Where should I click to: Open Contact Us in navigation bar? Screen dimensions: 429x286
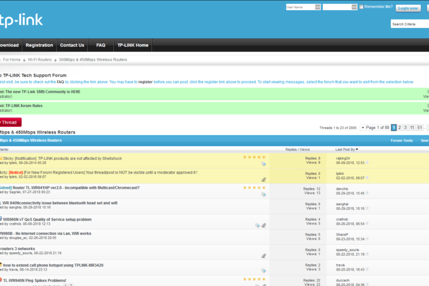[72, 45]
